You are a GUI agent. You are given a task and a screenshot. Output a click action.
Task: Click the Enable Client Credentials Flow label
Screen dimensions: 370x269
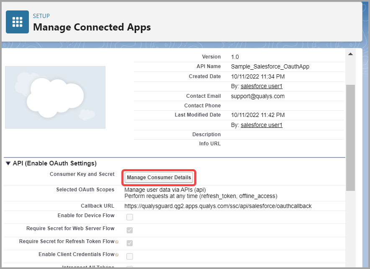pyautogui.click(x=77, y=254)
